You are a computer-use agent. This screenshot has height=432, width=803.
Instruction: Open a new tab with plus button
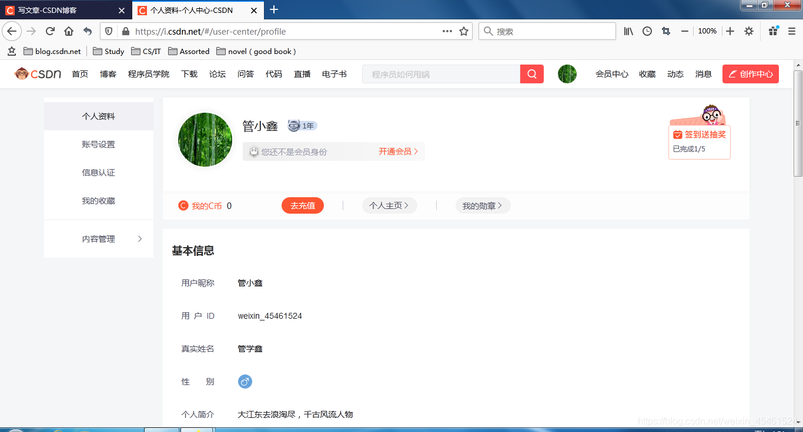[274, 10]
